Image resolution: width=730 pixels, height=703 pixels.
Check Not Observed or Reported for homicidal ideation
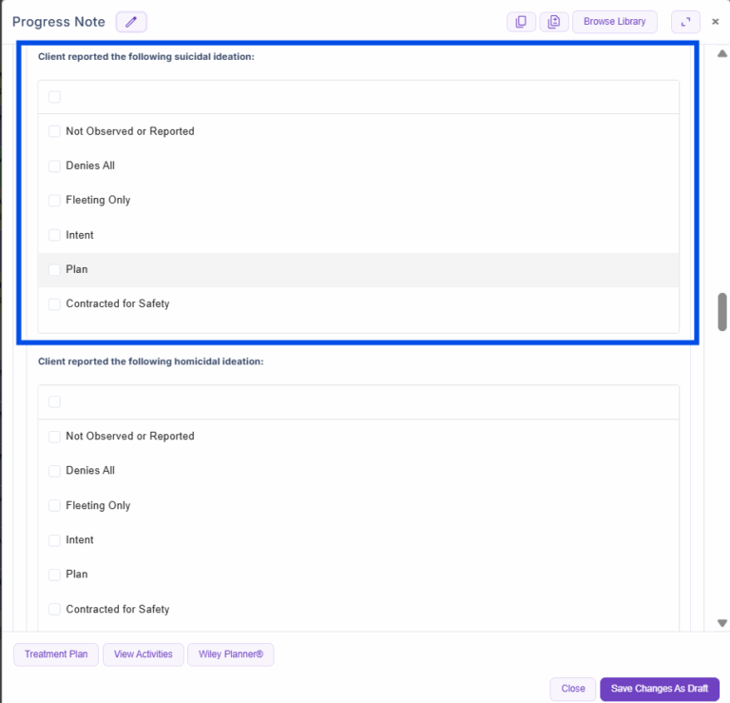click(x=54, y=437)
